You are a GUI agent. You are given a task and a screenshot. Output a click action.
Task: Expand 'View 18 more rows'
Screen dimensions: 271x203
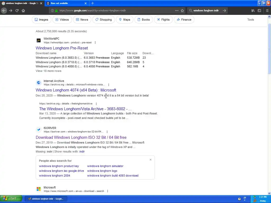click(48, 71)
